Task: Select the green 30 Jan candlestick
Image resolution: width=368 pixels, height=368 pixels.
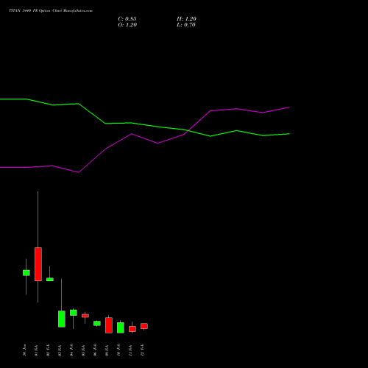Action: pyautogui.click(x=26, y=273)
